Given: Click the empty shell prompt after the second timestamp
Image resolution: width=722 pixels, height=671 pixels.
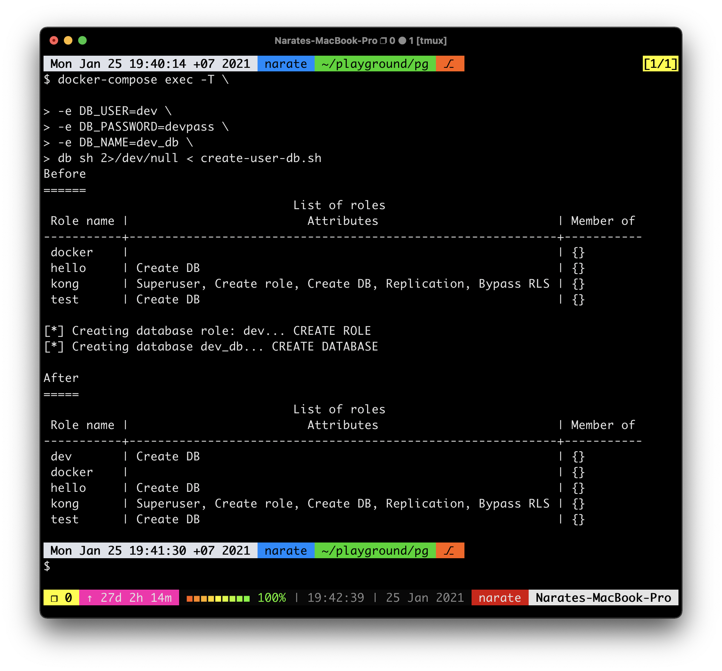Looking at the screenshot, I should point(47,566).
